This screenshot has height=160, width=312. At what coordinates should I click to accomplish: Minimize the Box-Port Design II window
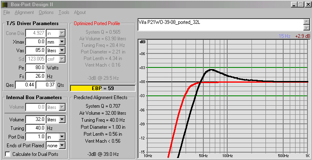294,5
